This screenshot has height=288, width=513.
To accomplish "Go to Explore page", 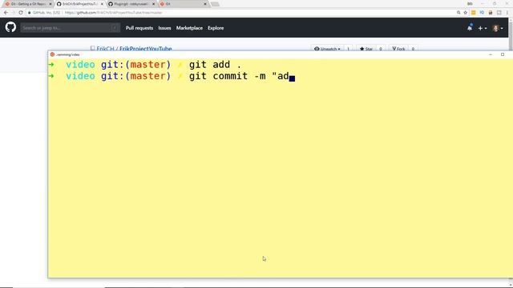I will click(216, 28).
